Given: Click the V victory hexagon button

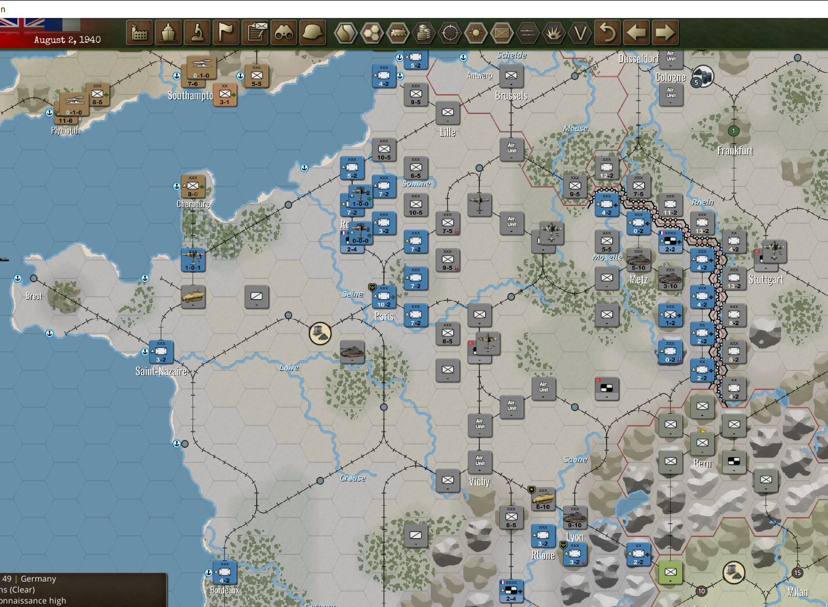Looking at the screenshot, I should (580, 32).
